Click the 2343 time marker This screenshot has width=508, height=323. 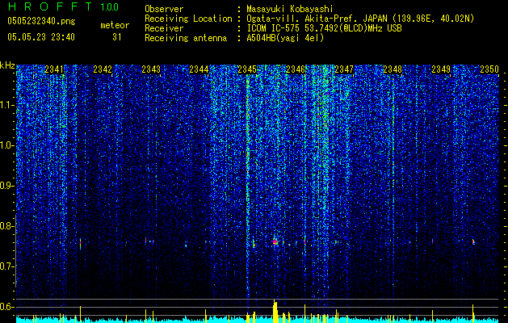pos(151,69)
